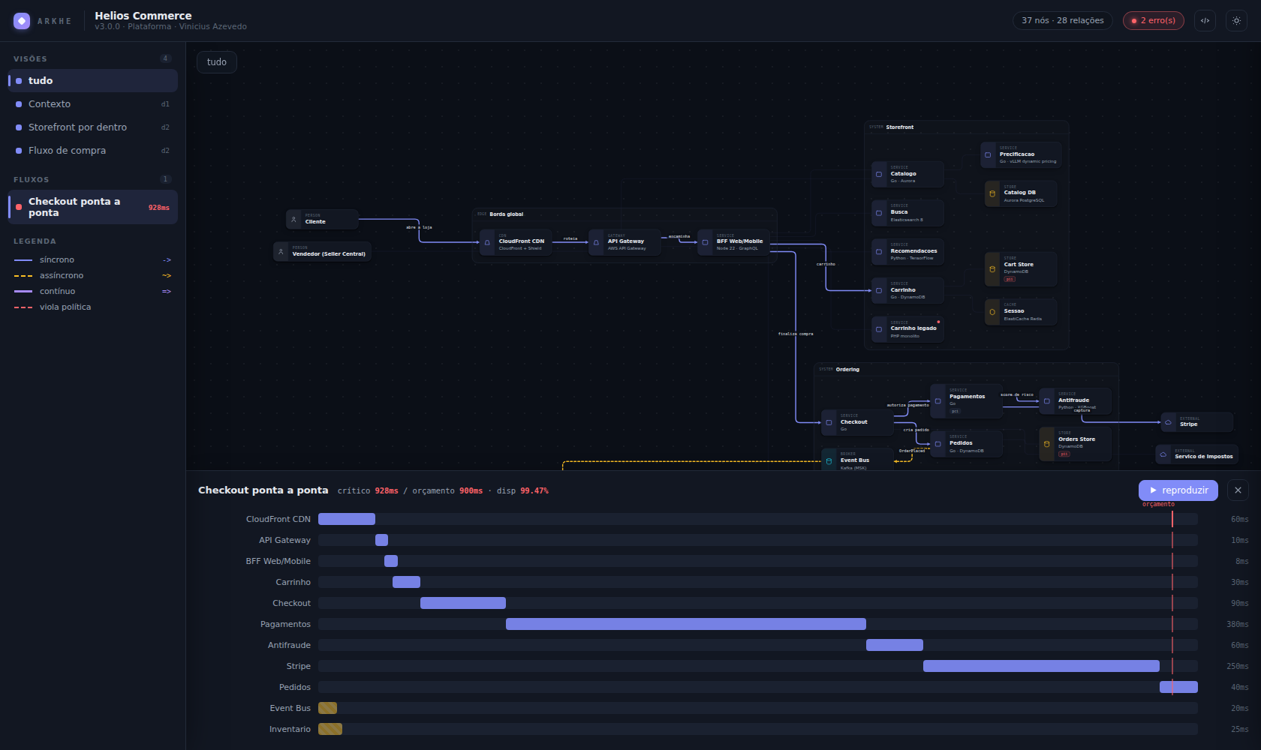The height and width of the screenshot is (750, 1261).
Task: Open the Contexto view
Action: coord(93,104)
